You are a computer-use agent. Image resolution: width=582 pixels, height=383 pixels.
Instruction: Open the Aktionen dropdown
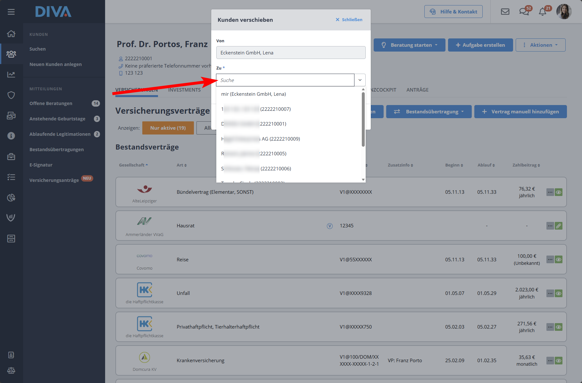[x=540, y=45]
